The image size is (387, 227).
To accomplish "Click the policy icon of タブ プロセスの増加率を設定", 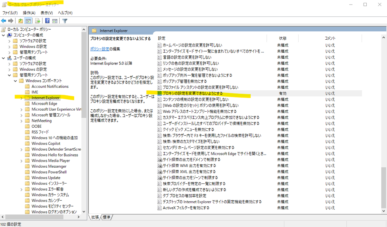I will coord(160,196).
